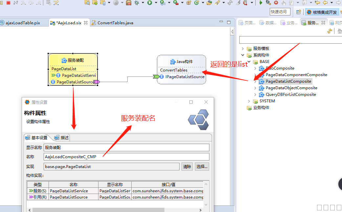Click the 名称 input field with AajxLoadCompositeC_CMP
The width and height of the screenshot is (342, 212).
(126, 157)
